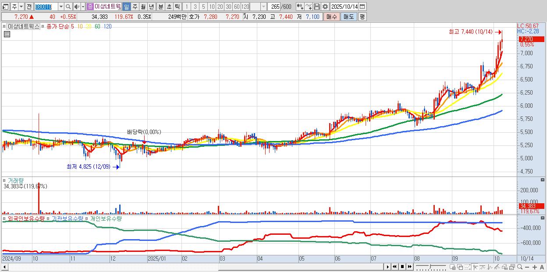Stop the chart replay
Screen dimensions: 547x272
[x=402, y=267]
